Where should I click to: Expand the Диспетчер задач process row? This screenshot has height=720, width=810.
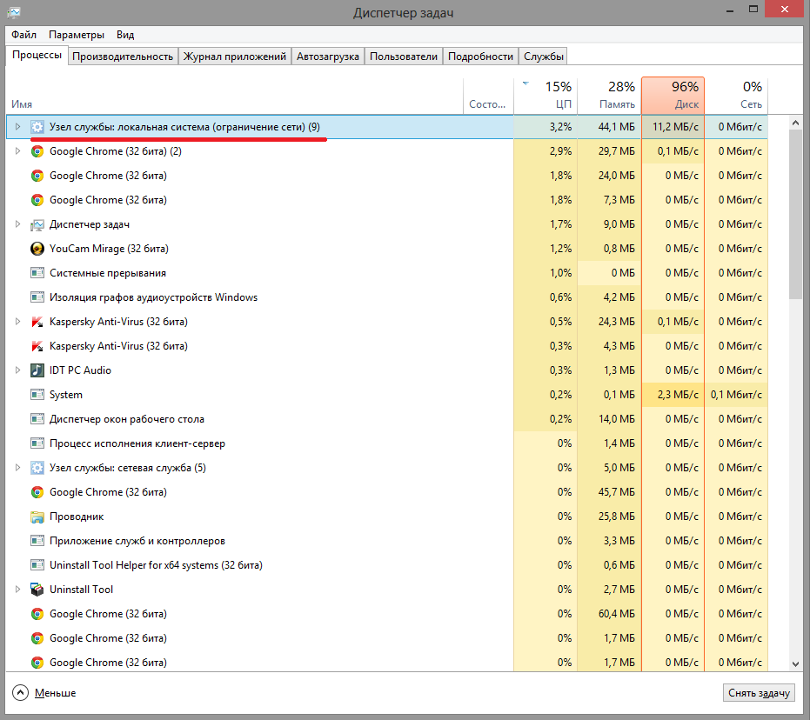pos(17,224)
